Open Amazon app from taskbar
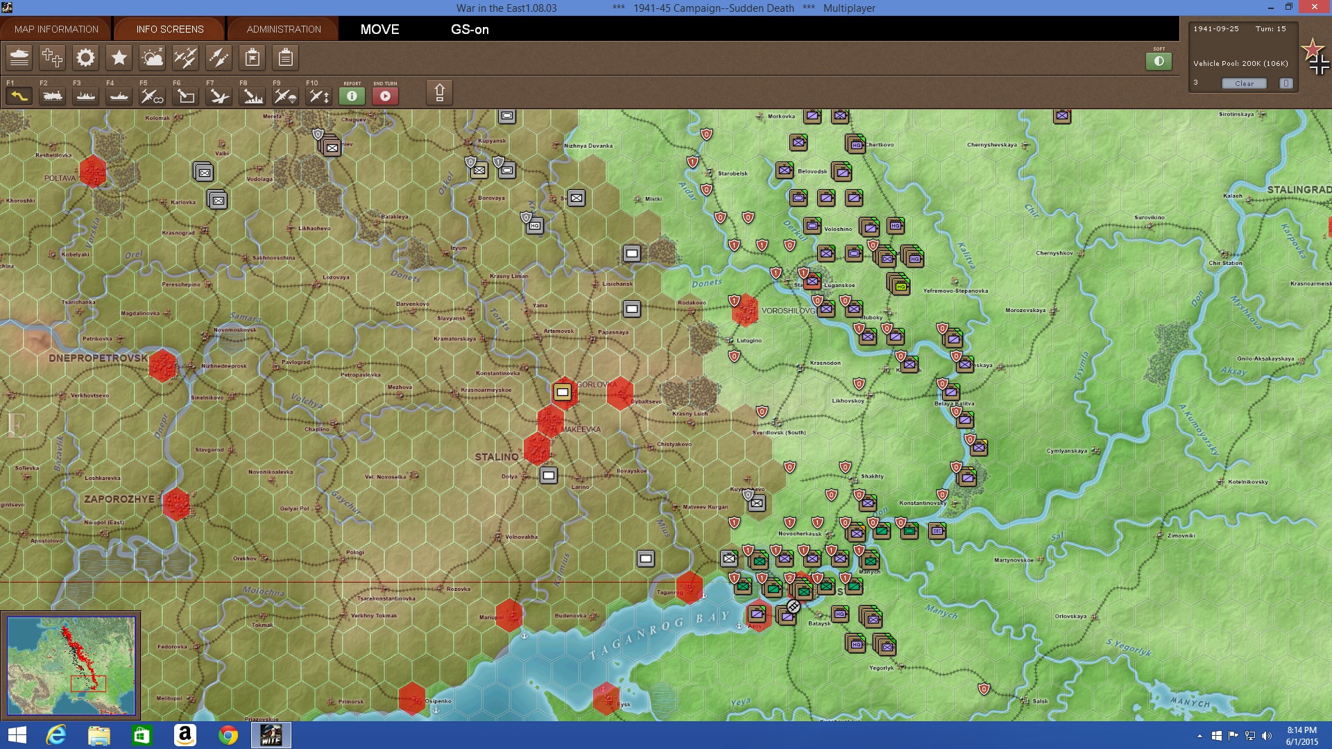 tap(185, 735)
